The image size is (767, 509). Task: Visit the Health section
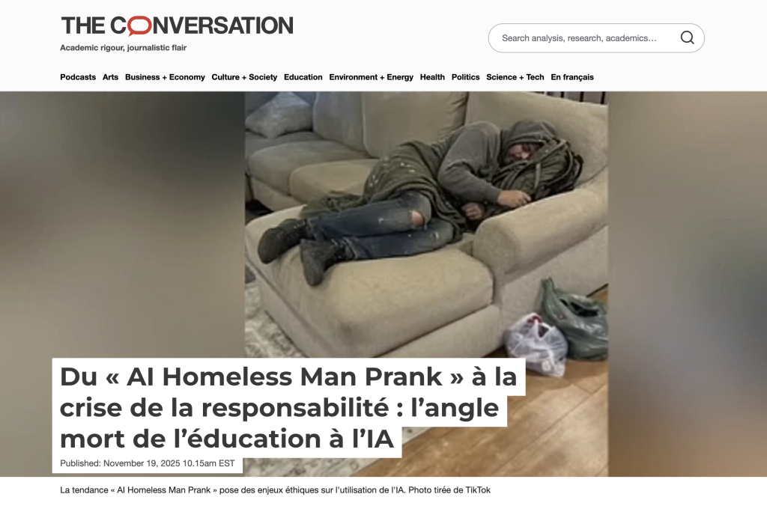(432, 77)
